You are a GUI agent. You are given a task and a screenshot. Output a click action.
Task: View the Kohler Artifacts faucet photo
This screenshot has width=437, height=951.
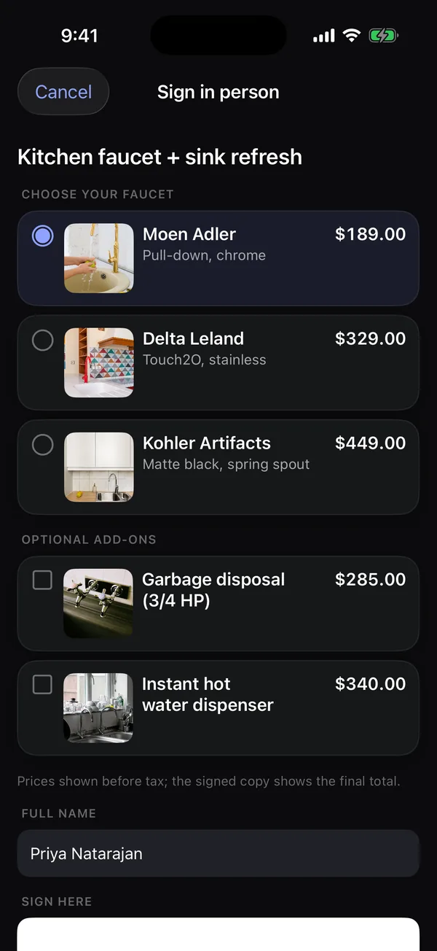[99, 467]
